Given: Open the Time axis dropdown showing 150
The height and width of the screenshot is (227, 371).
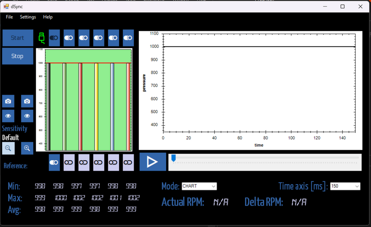Looking at the screenshot, I should [x=345, y=186].
